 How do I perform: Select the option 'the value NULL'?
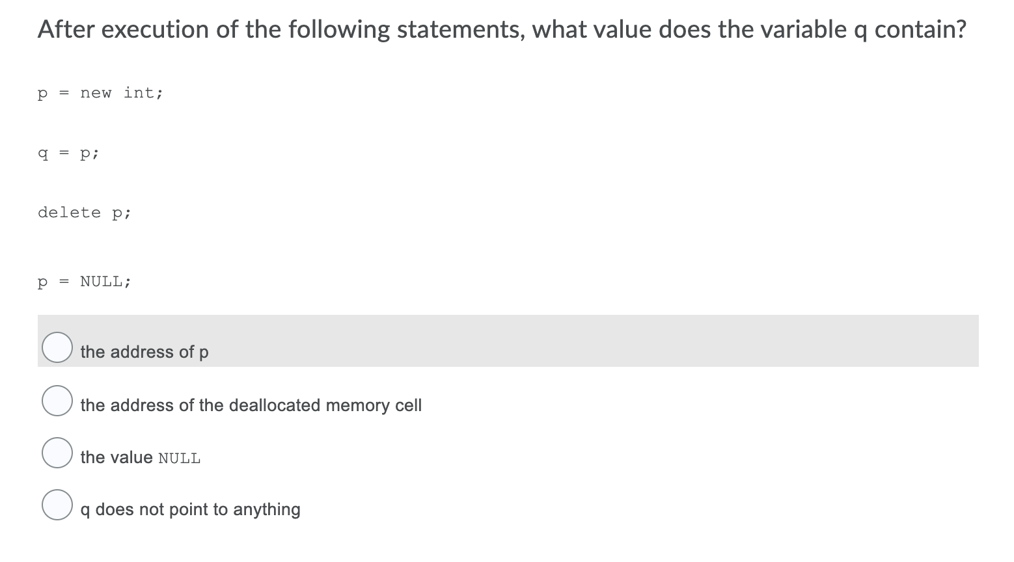click(x=57, y=453)
